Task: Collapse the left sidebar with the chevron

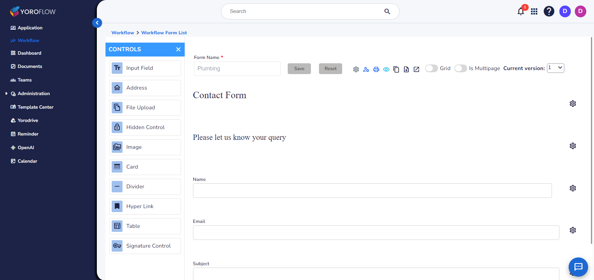Action: [x=97, y=23]
